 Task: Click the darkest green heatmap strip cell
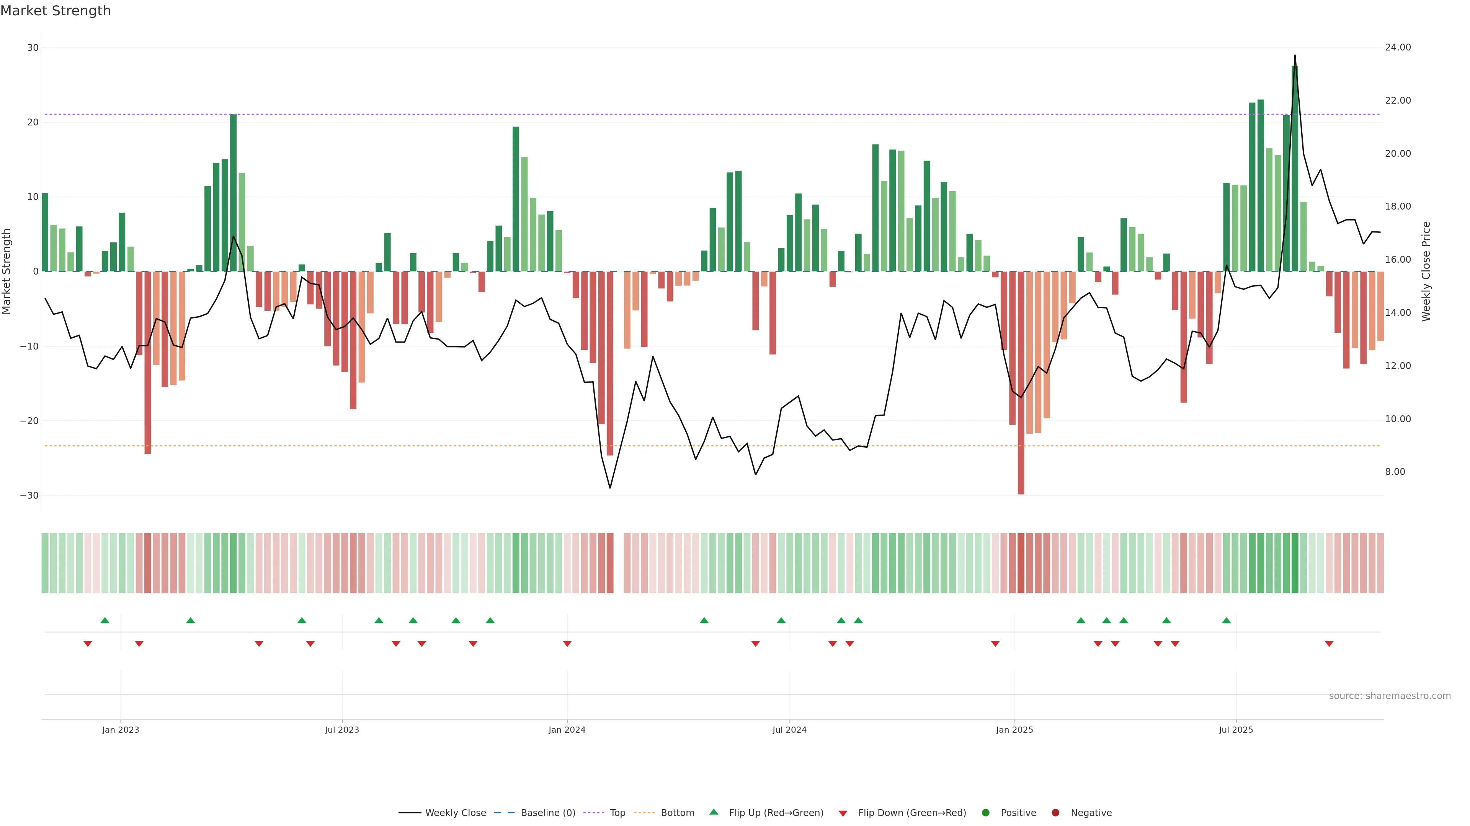pos(1295,563)
